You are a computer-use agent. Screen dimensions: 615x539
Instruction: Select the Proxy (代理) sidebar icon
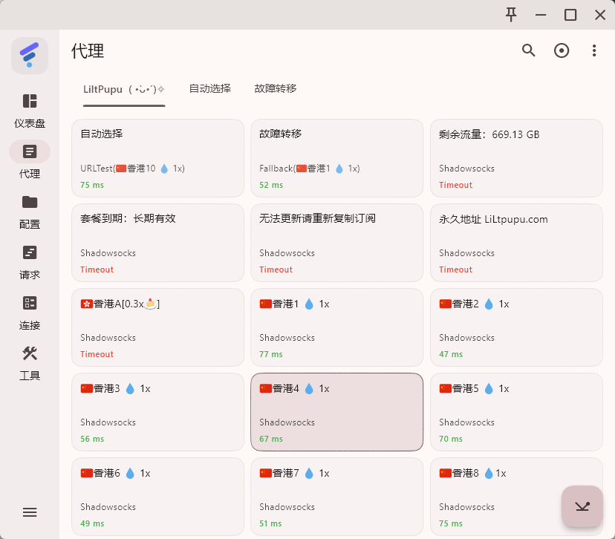[x=30, y=152]
